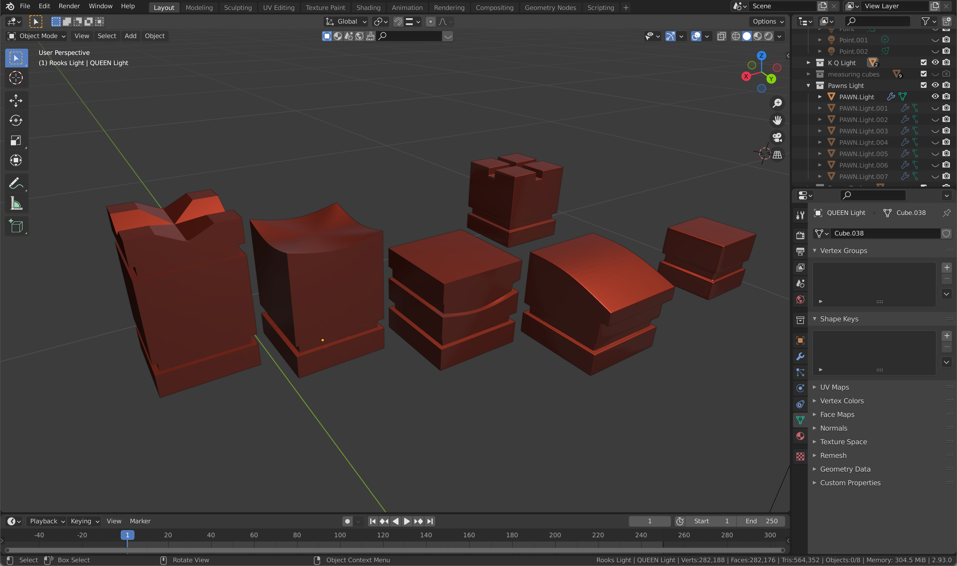
Task: Select the Move tool
Action: [x=16, y=100]
